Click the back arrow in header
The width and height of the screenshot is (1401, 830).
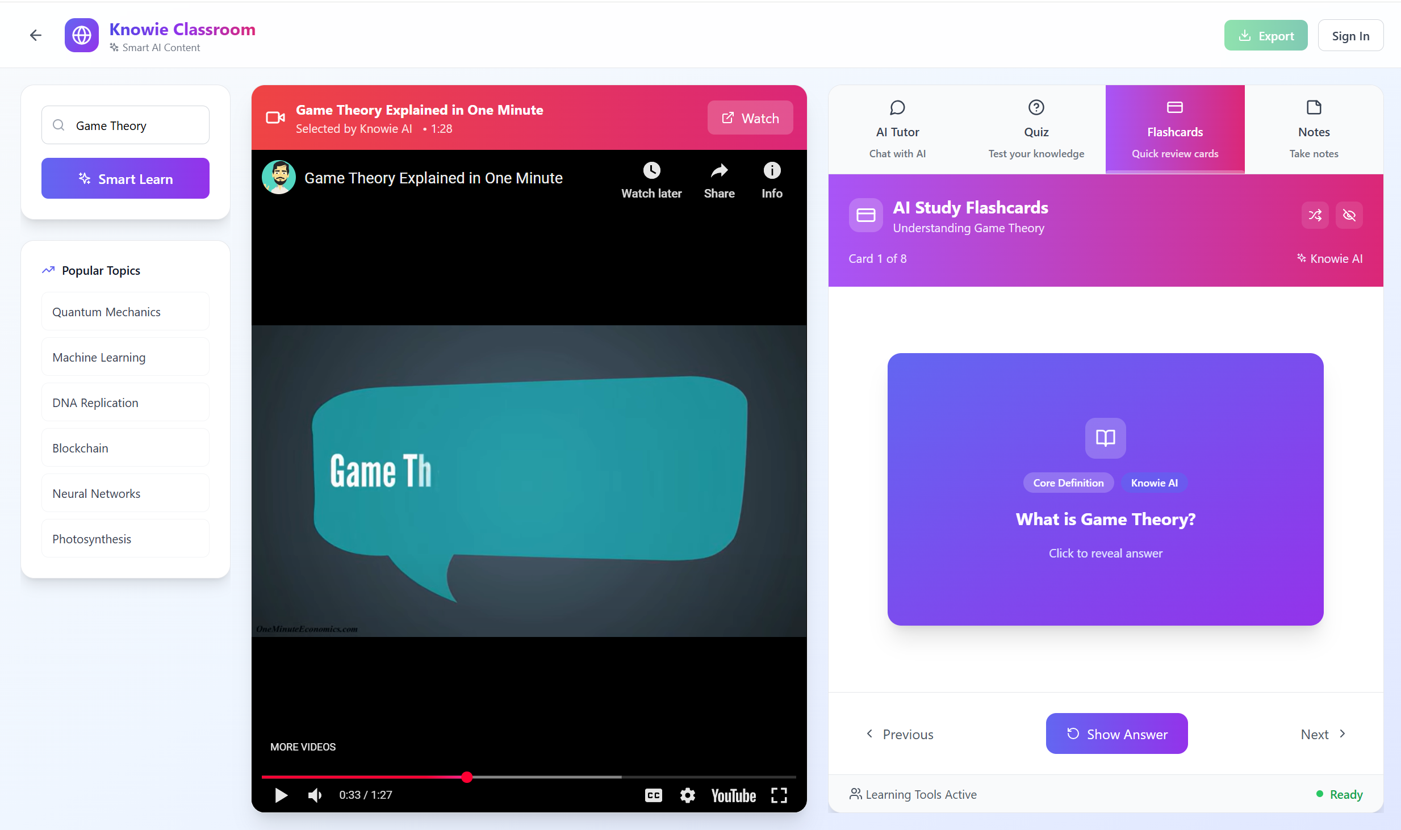click(36, 35)
